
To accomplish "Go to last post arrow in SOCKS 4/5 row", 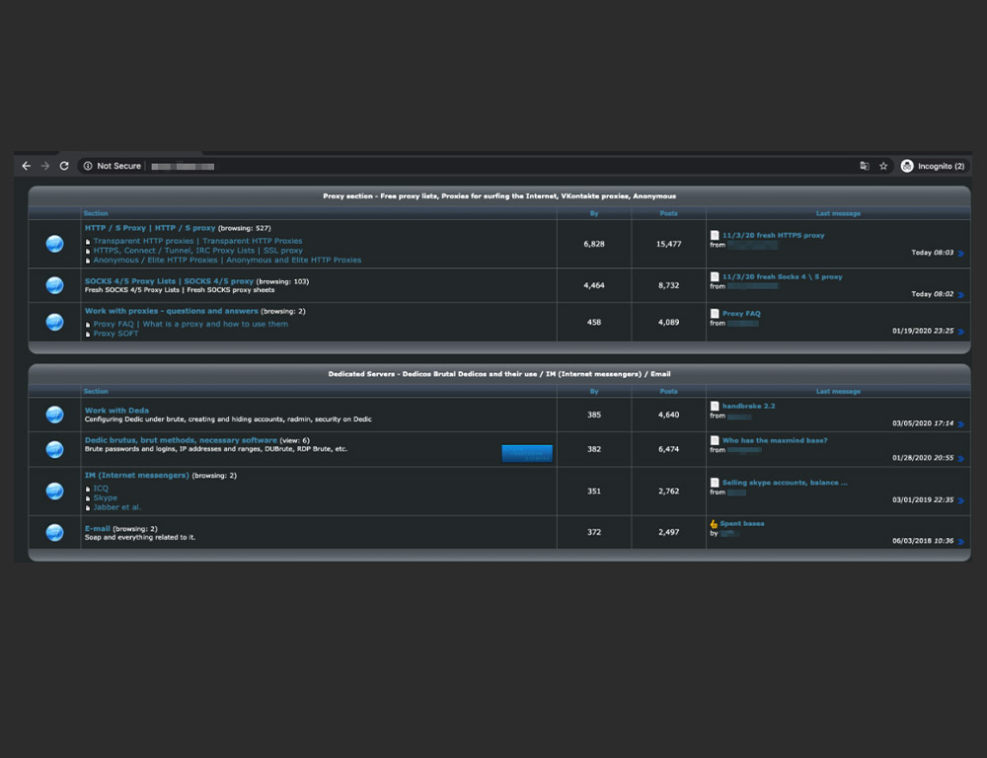I will (x=960, y=294).
